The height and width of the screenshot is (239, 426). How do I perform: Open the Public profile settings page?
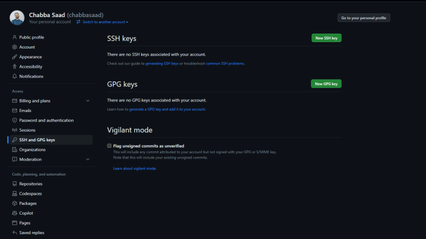click(31, 37)
